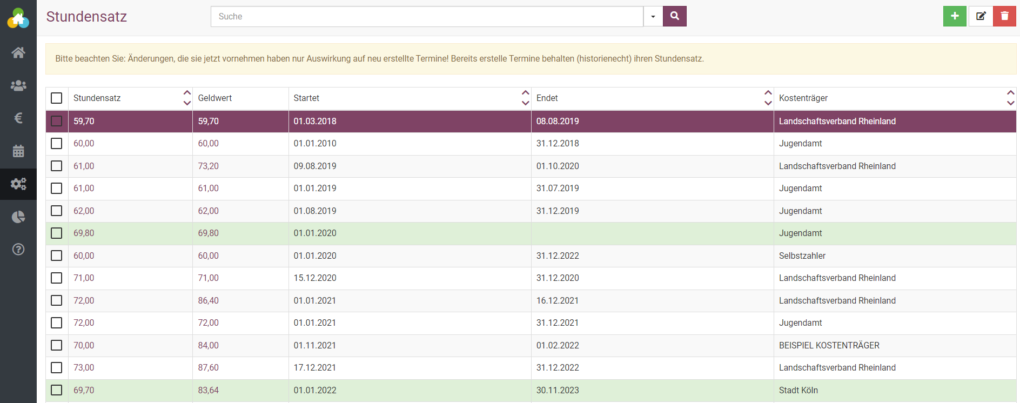Run the search with the magnifier button
The image size is (1020, 403).
tap(674, 16)
